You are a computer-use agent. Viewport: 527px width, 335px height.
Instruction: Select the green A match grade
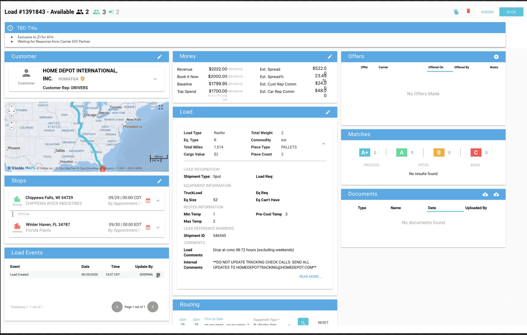coord(402,153)
